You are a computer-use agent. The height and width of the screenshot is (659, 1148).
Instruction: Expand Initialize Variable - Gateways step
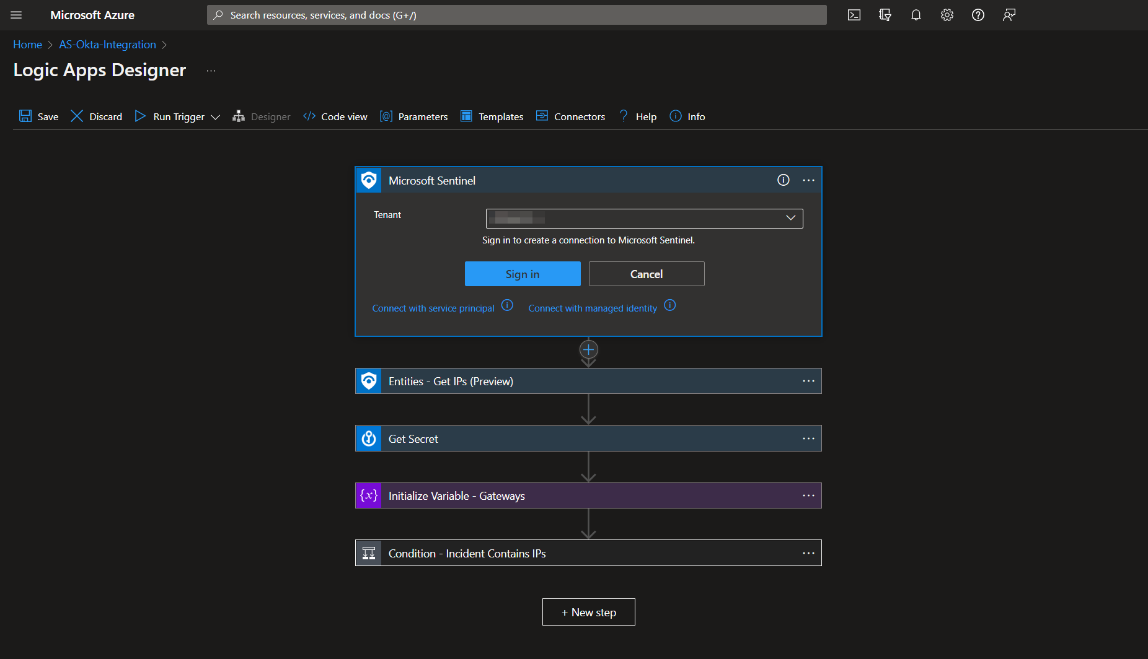pyautogui.click(x=588, y=495)
